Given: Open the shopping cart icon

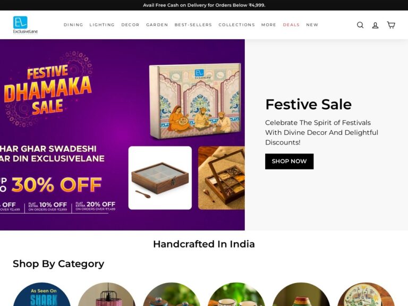Looking at the screenshot, I should click(391, 25).
